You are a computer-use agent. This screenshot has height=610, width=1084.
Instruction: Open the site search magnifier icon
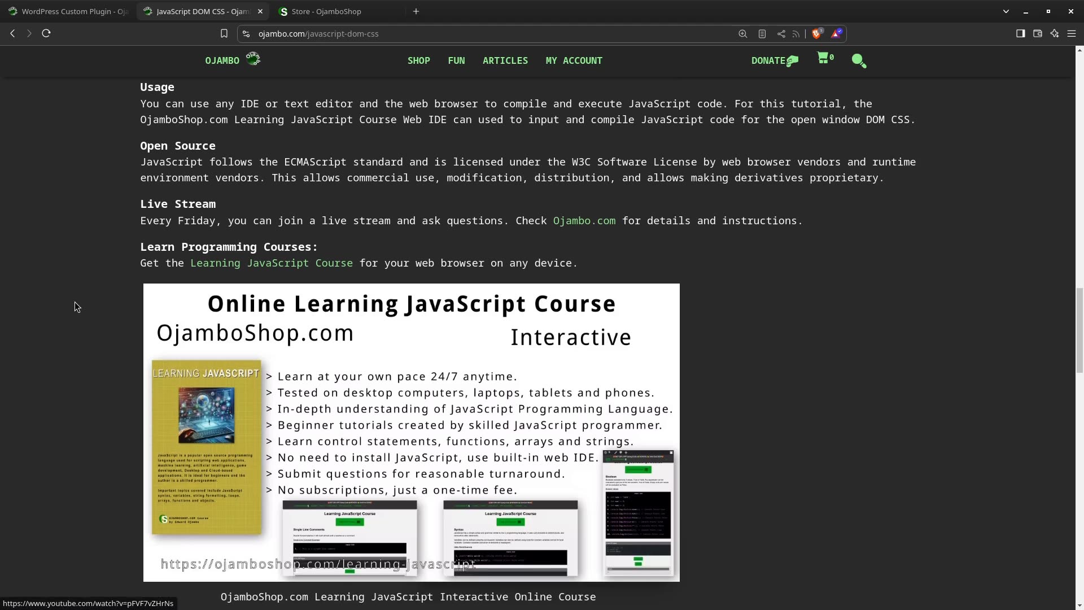859,60
